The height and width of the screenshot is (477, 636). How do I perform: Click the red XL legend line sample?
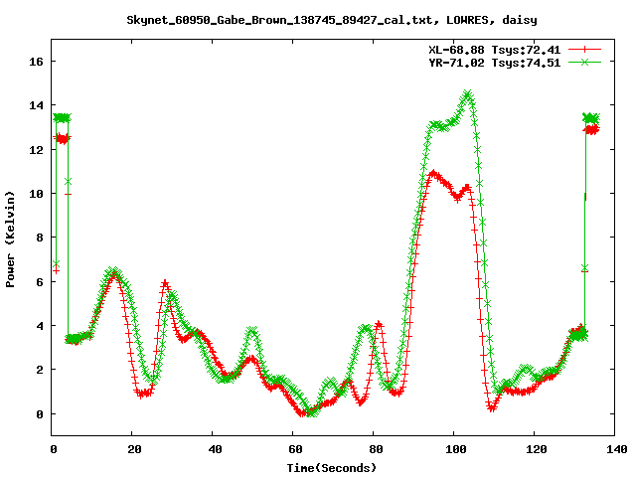click(586, 48)
